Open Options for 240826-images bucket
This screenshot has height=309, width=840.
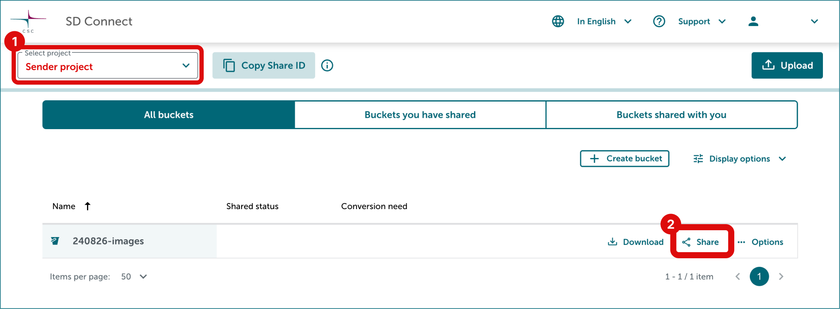click(760, 242)
